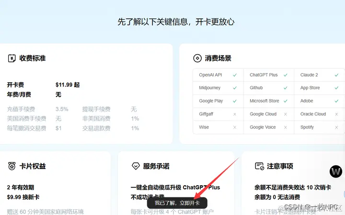Click the 每笔撤消交易费 label
This screenshot has width=345, height=215.
pos(27,128)
